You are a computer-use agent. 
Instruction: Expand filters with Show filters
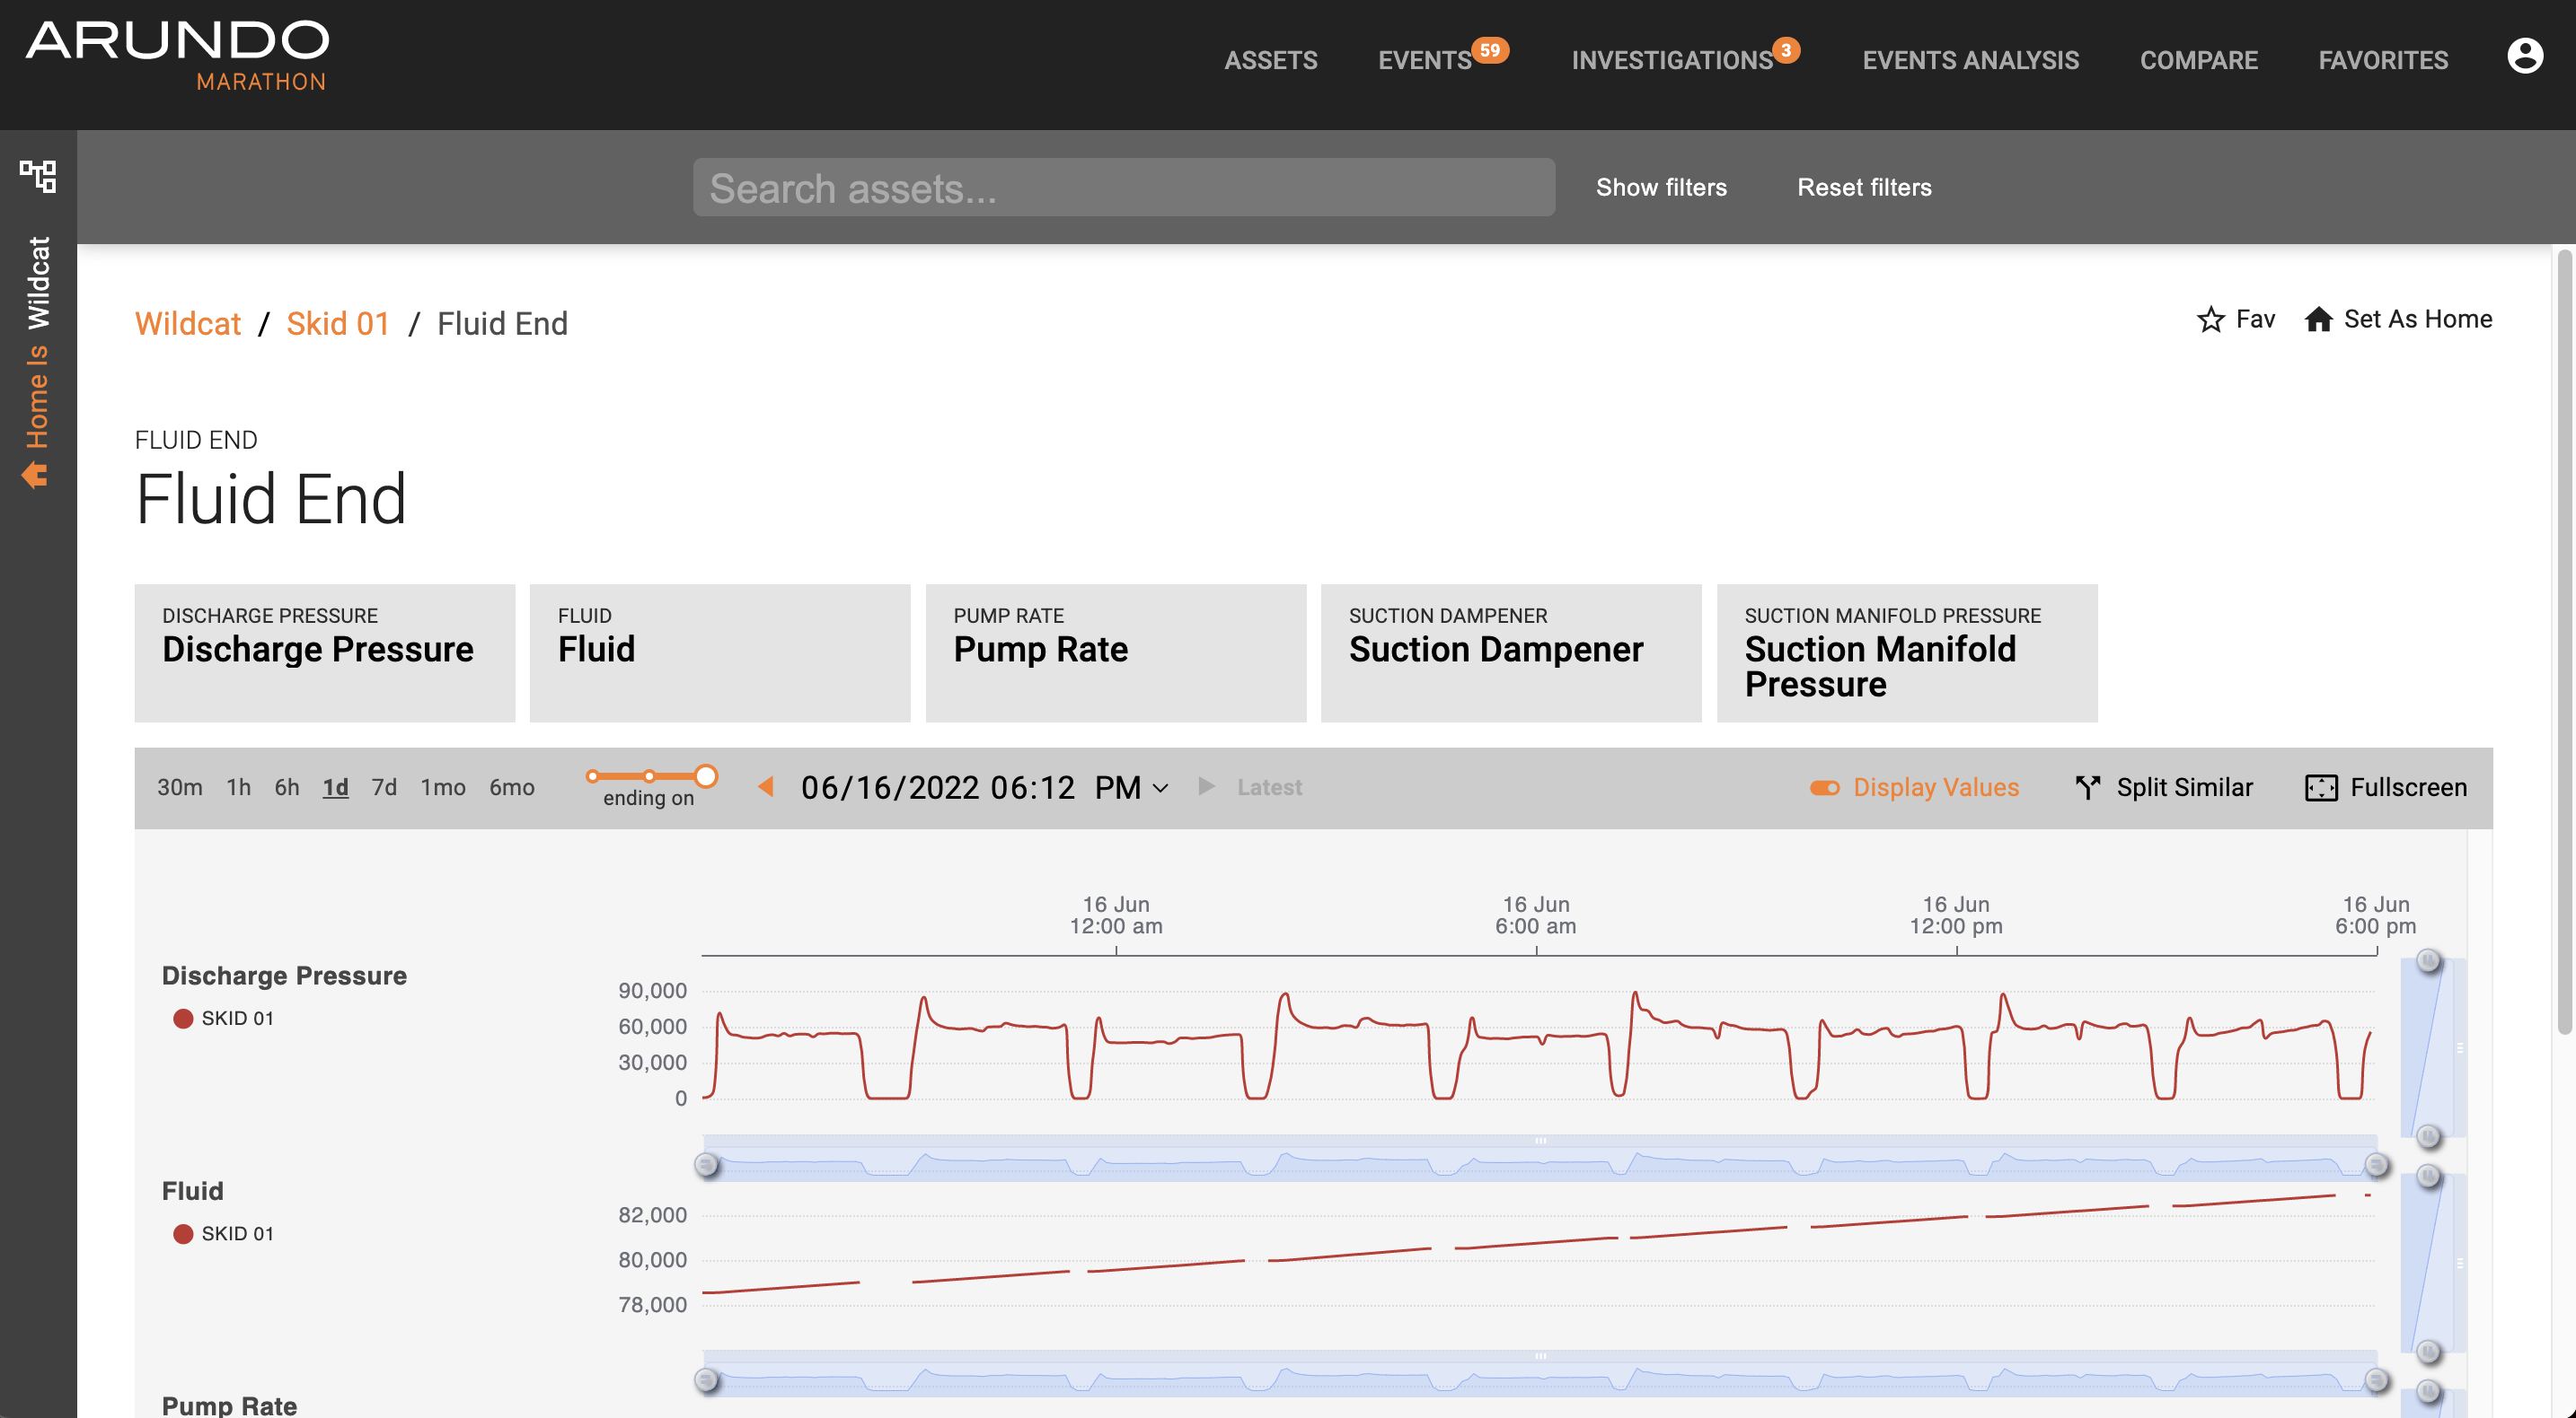click(x=1660, y=187)
